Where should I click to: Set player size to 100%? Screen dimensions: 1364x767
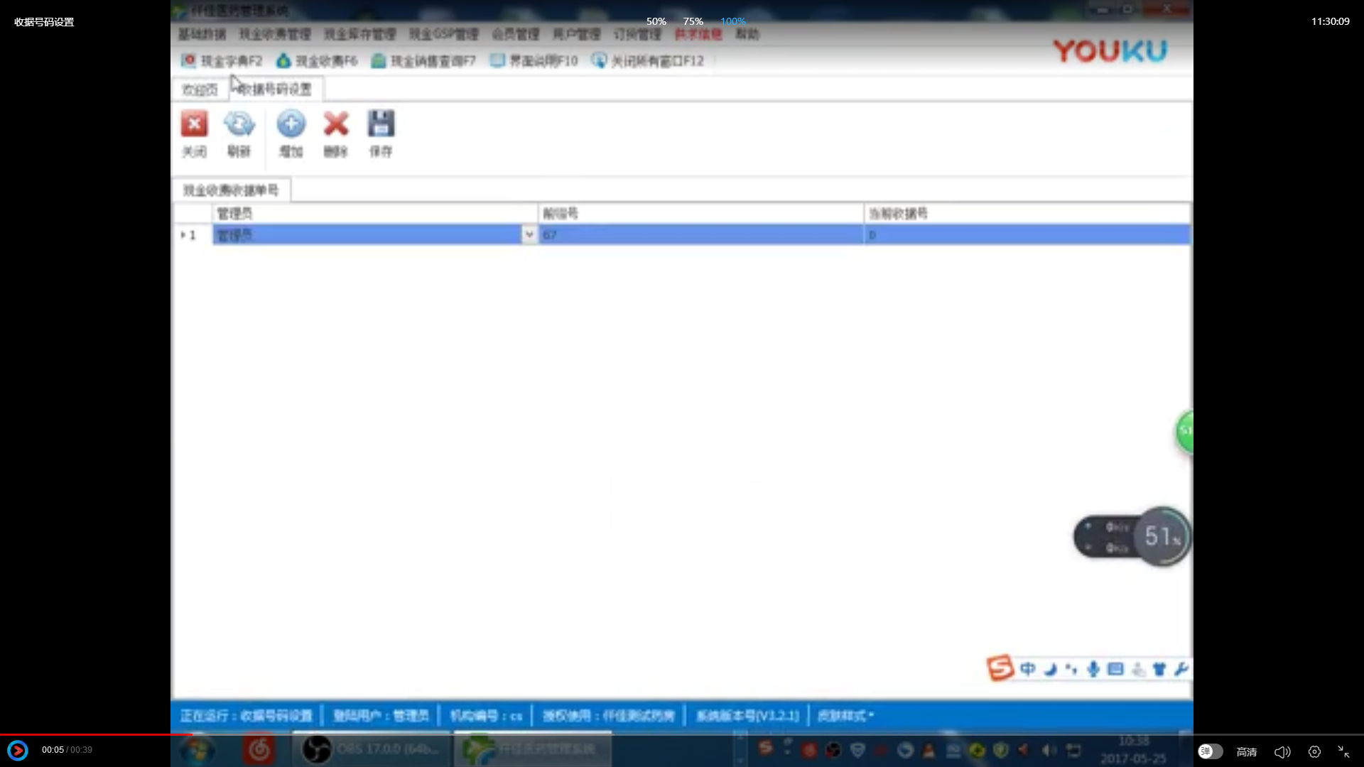tap(733, 21)
